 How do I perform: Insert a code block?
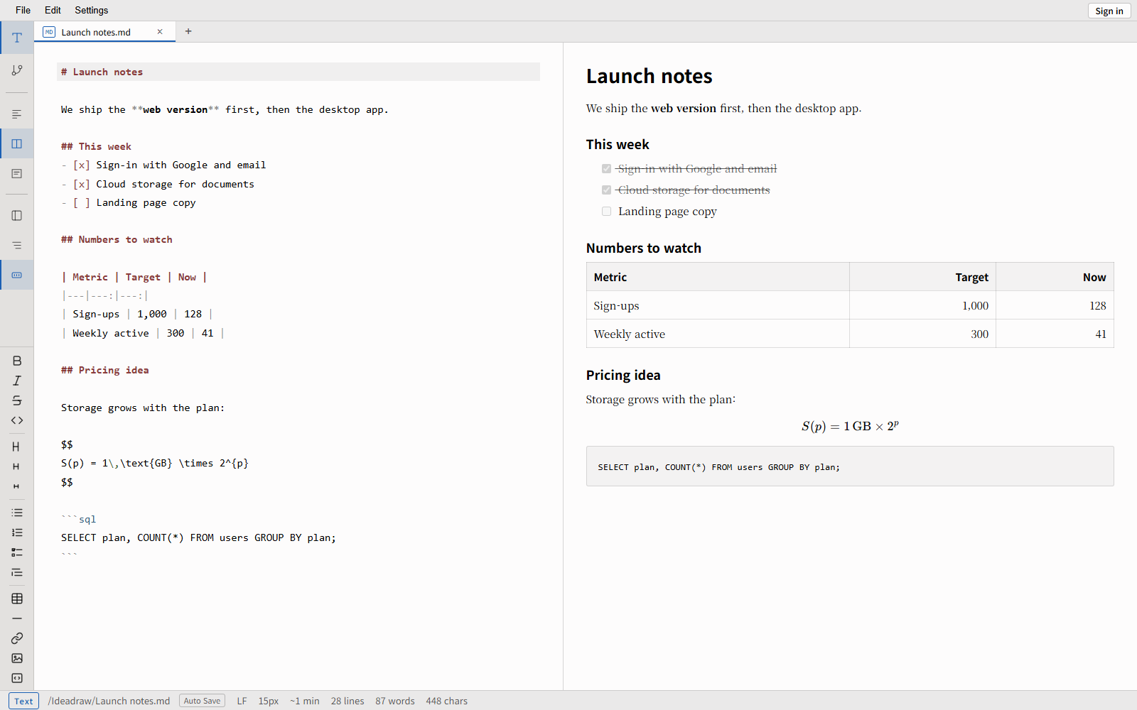coord(17,678)
